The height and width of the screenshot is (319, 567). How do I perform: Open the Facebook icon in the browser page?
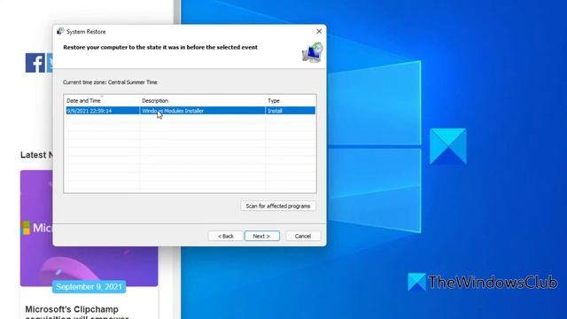pos(35,63)
